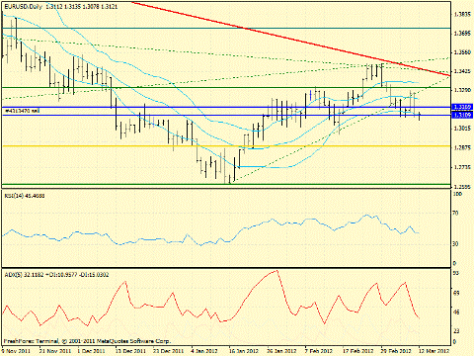This screenshot has width=474, height=356.
Task: Click the 1.3835 price axis label
Action: point(462,15)
